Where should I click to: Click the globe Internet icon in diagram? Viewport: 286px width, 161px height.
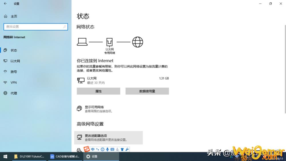137,42
